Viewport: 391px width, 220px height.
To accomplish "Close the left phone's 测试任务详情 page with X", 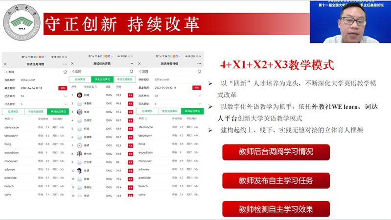I will pyautogui.click(x=6, y=64).
